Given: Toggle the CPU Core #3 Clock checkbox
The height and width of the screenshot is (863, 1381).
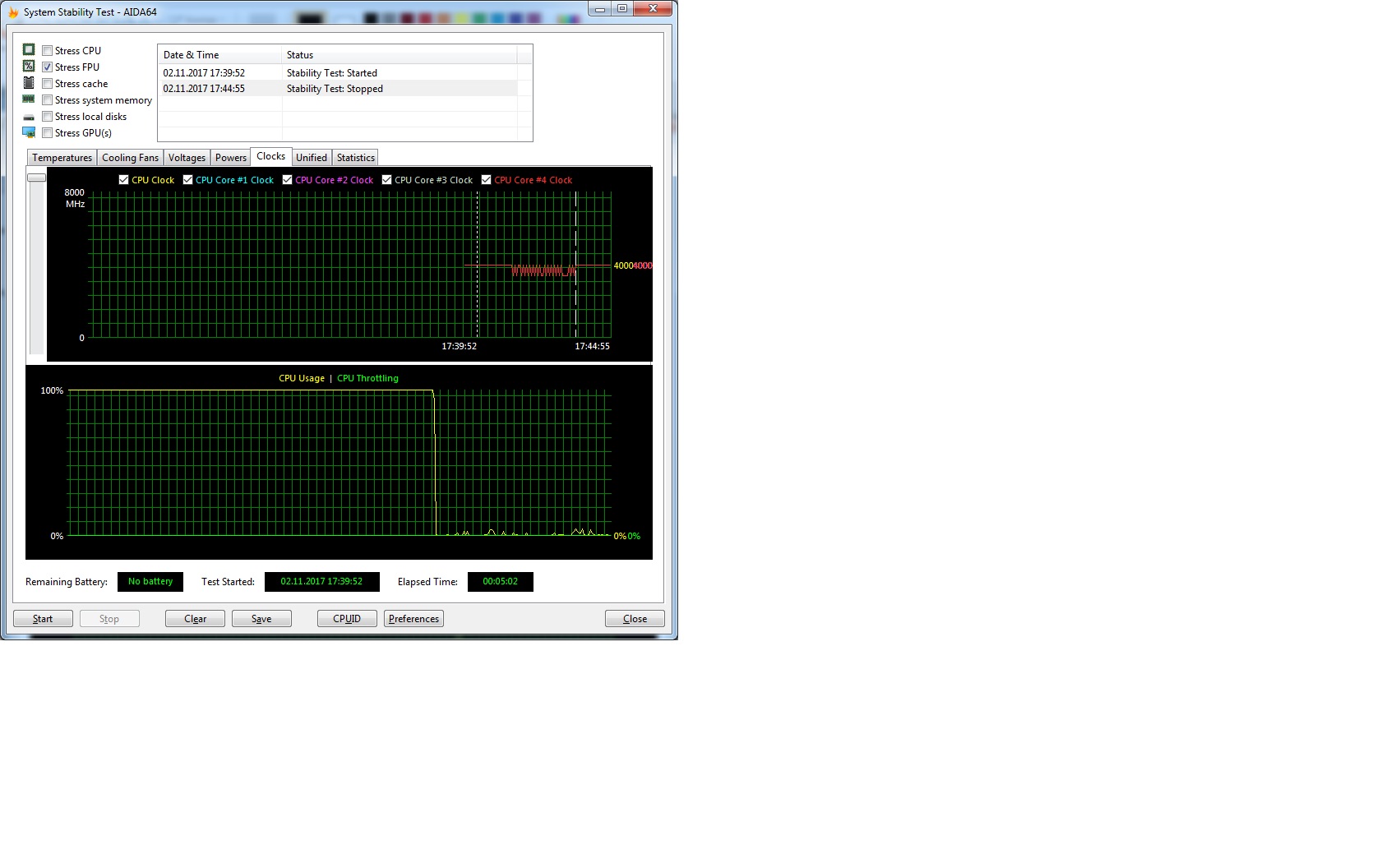Looking at the screenshot, I should [386, 180].
